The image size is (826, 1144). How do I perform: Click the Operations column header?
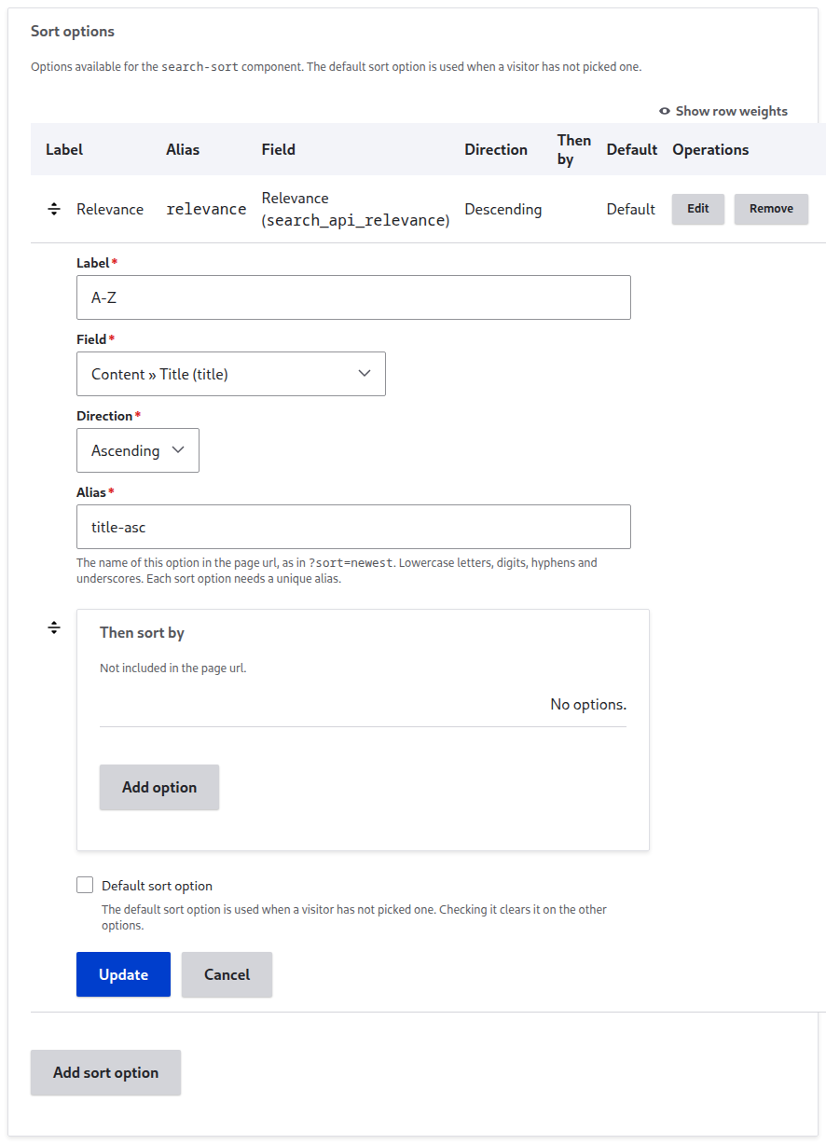[x=710, y=149]
